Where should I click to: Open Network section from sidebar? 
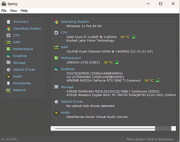click(x=19, y=90)
